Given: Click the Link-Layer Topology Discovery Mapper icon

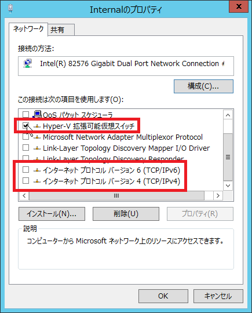Looking at the screenshot, I should [37, 148].
